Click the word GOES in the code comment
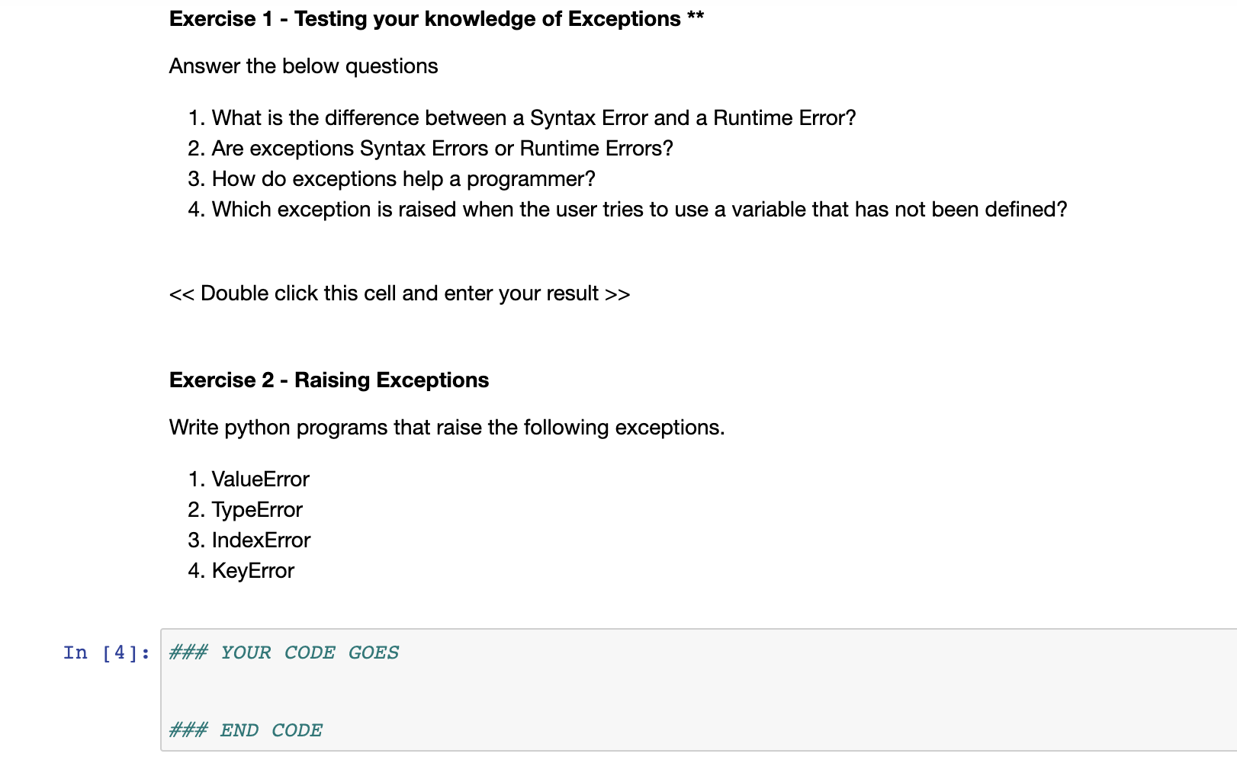The width and height of the screenshot is (1237, 776). (374, 653)
